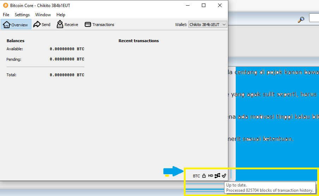The width and height of the screenshot is (319, 196).
Task: Open the Receive tab
Action: tap(67, 25)
